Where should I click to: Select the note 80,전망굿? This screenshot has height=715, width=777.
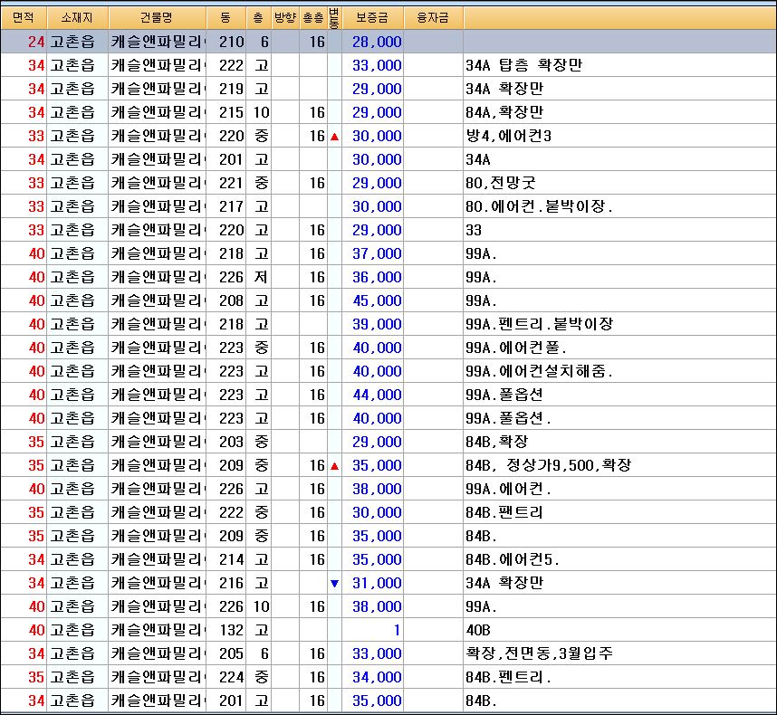[x=501, y=183]
